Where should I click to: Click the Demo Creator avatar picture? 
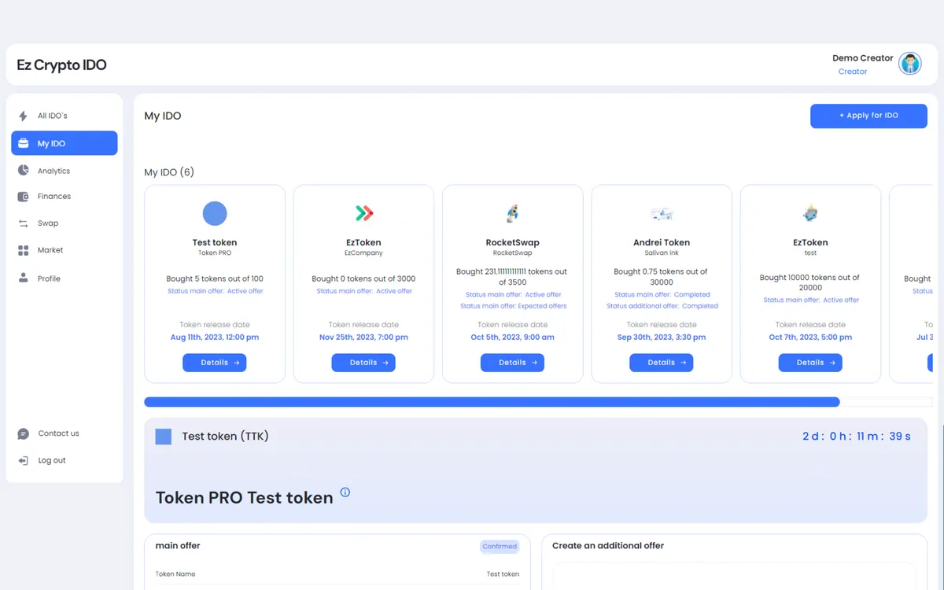[x=910, y=64]
